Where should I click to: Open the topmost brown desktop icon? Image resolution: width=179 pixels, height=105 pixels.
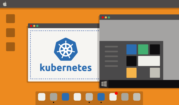coord(10,19)
